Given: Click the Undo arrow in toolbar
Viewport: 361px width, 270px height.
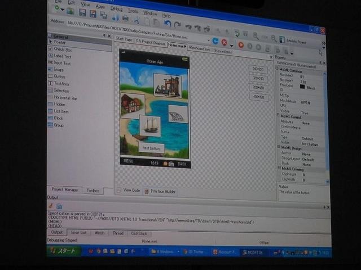Looking at the screenshot, I should pyautogui.click(x=167, y=25).
